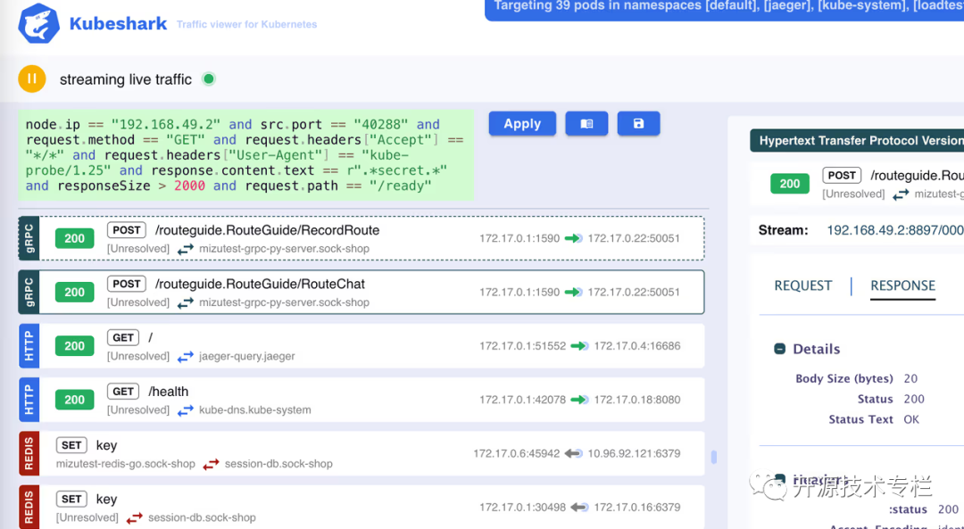Open the stream link 192.168.49.2:8897
This screenshot has width=964, height=529.
[895, 230]
